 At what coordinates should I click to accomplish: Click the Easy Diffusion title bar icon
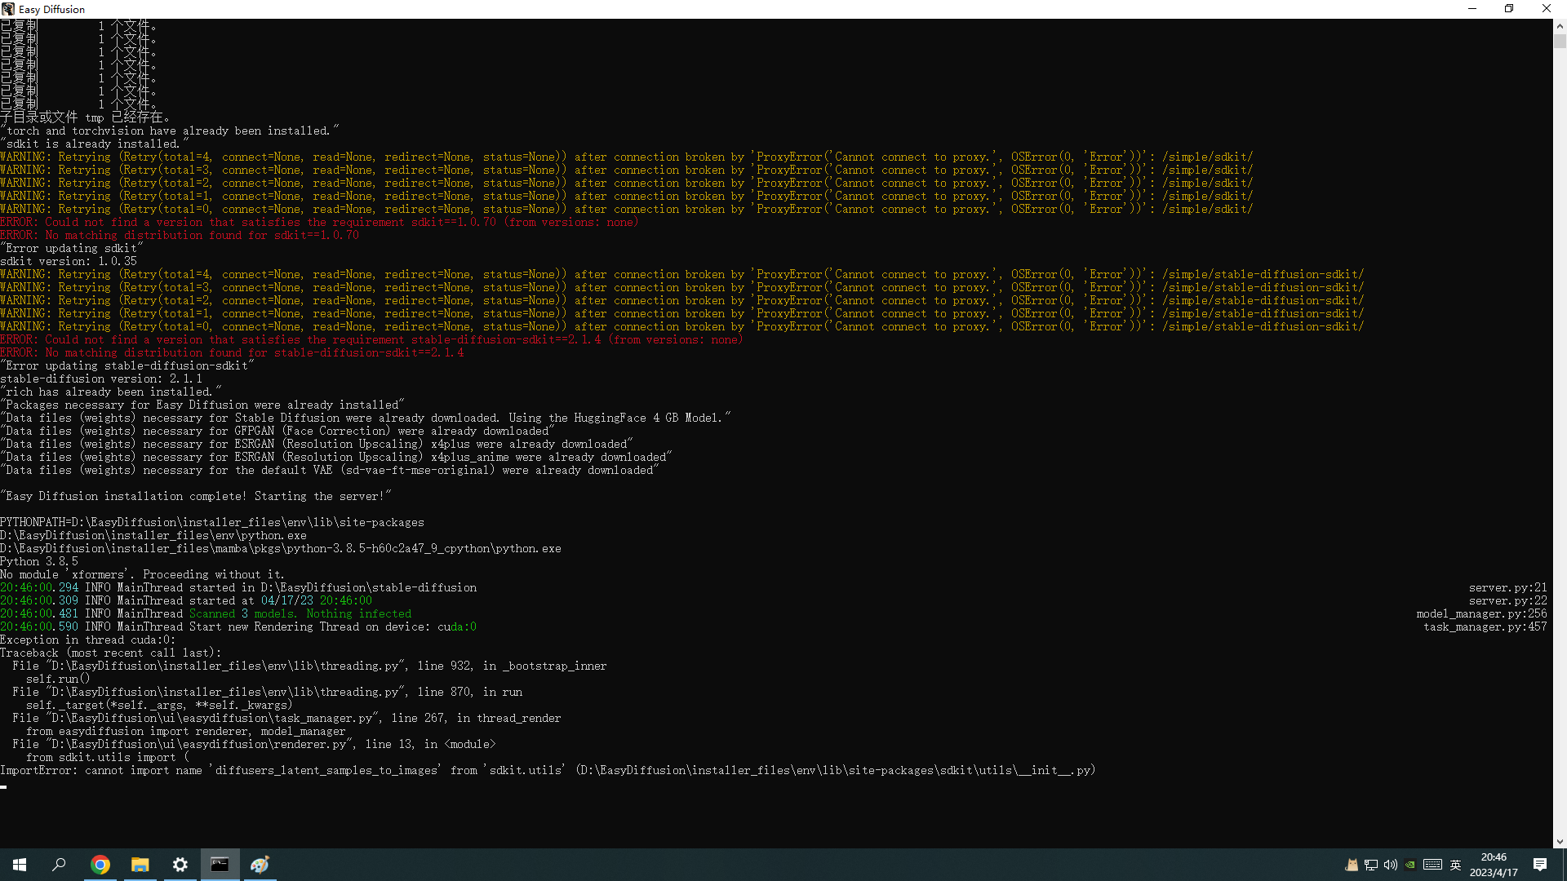tap(8, 9)
